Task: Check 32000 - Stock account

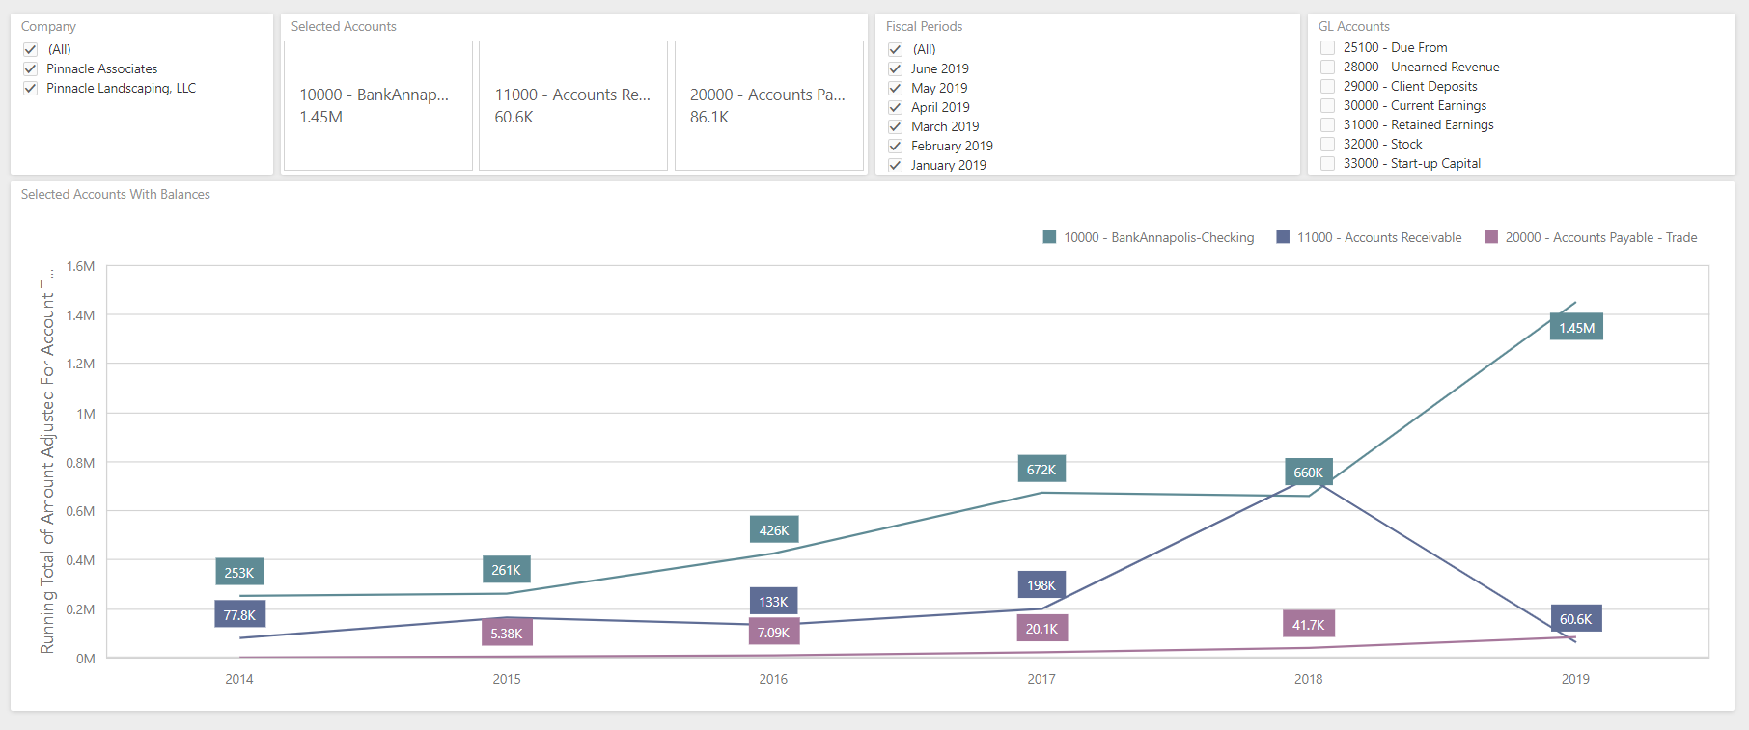Action: (x=1327, y=144)
